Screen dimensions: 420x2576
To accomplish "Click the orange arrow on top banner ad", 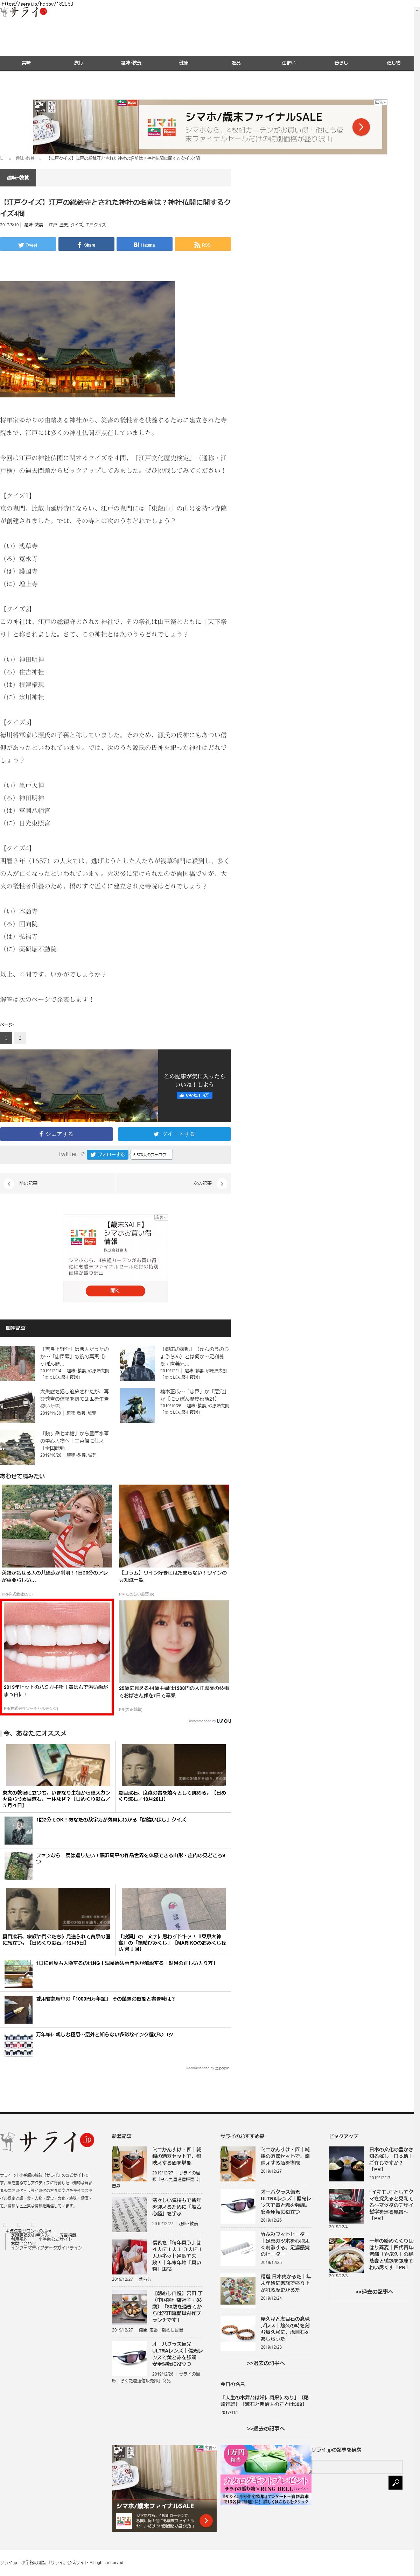I will pyautogui.click(x=361, y=127).
